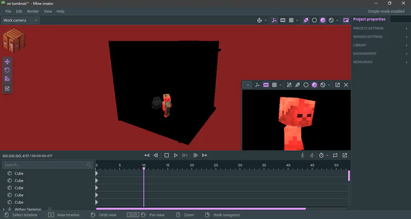Screen dimensions: 411x219
Task: Open the Work camera dropdown
Action: 20,20
